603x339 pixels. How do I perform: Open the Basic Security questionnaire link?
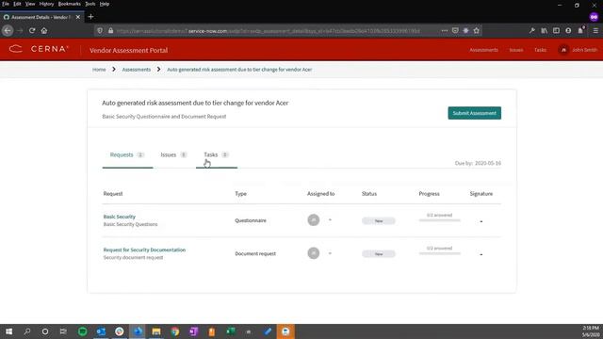(x=120, y=217)
